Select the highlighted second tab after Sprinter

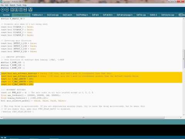(x=21, y=15)
